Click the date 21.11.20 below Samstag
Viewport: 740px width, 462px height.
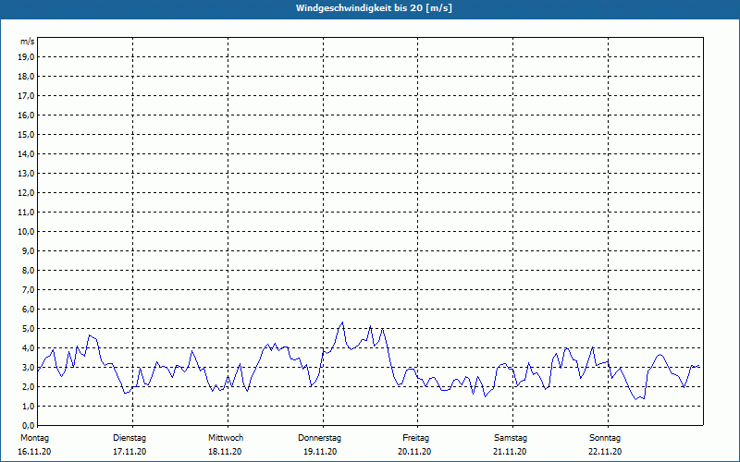pos(511,452)
